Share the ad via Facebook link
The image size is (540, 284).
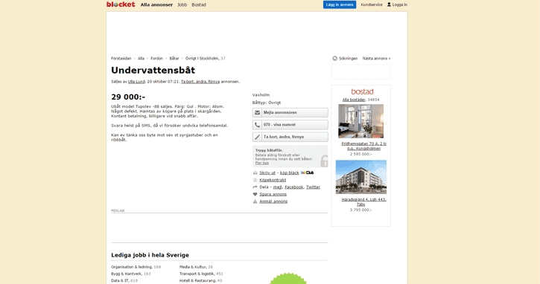click(x=293, y=187)
